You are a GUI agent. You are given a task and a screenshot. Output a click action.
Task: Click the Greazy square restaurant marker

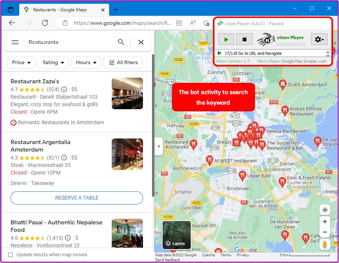tap(236, 143)
